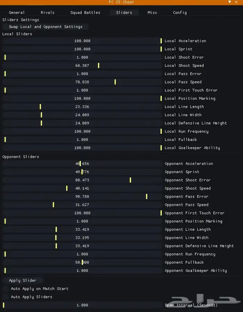Open the Misc tab

(152, 13)
